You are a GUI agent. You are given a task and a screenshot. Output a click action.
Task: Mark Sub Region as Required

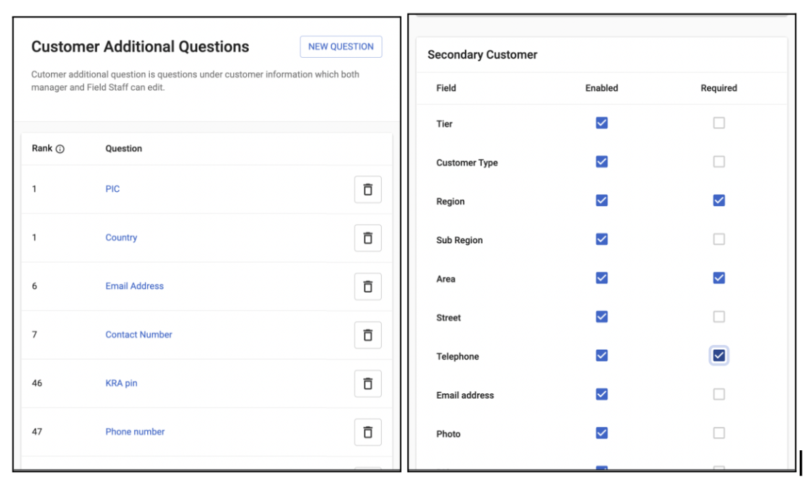pos(719,240)
